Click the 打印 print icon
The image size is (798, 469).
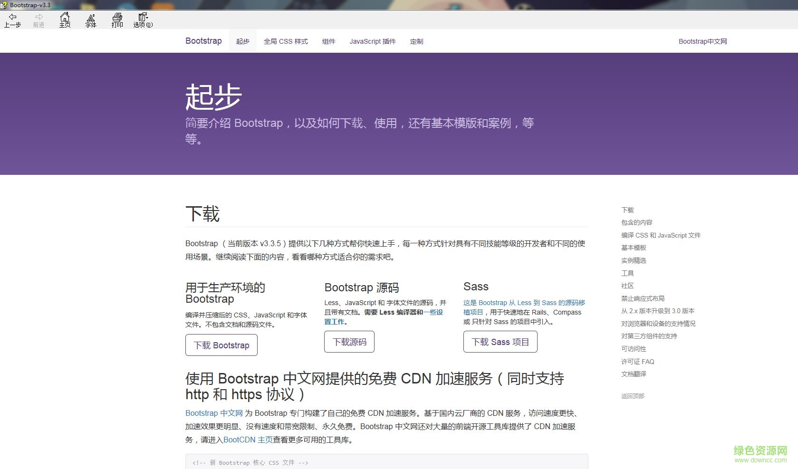tap(116, 20)
